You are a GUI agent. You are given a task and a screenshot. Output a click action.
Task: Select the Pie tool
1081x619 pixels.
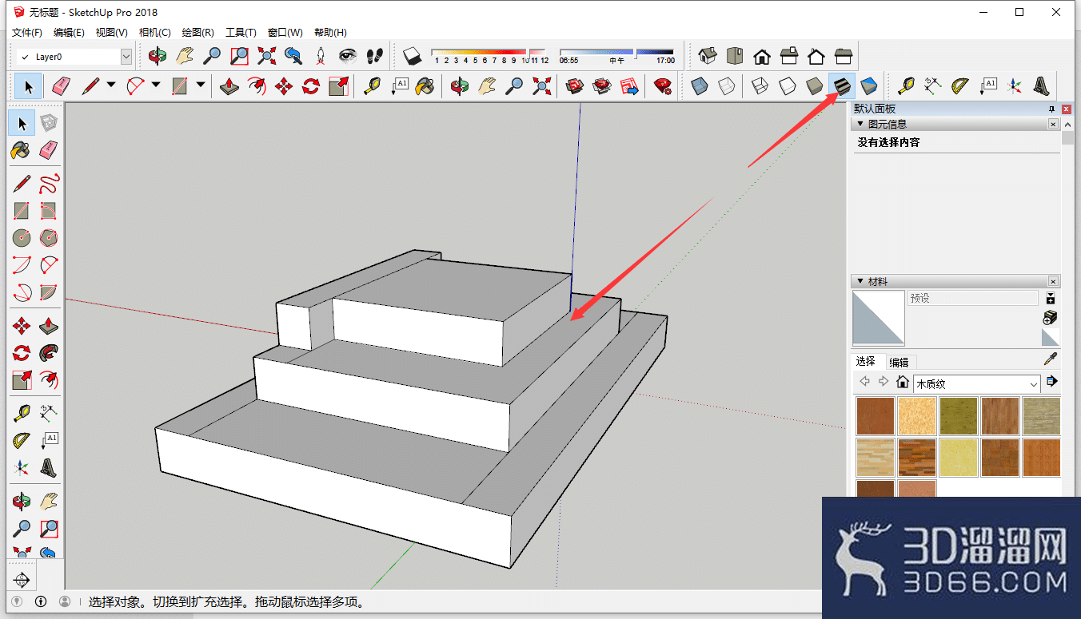(49, 292)
